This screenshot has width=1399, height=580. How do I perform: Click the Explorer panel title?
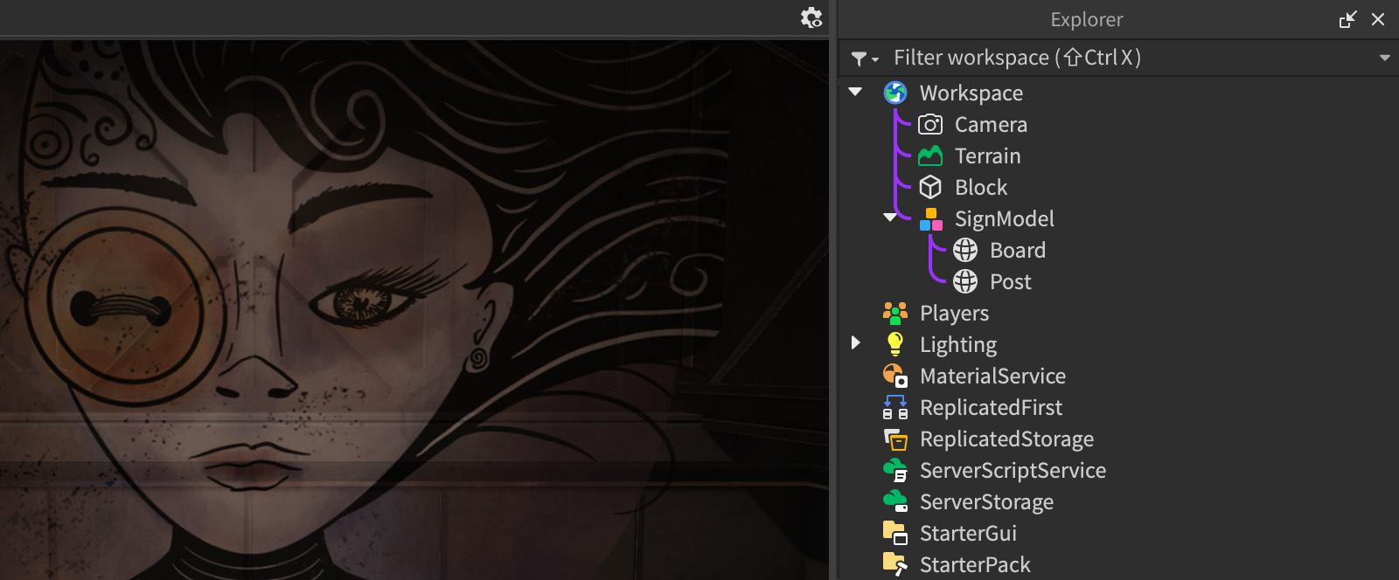1086,19
